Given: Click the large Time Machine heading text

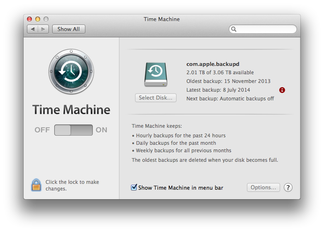Looking at the screenshot, I should [x=71, y=110].
